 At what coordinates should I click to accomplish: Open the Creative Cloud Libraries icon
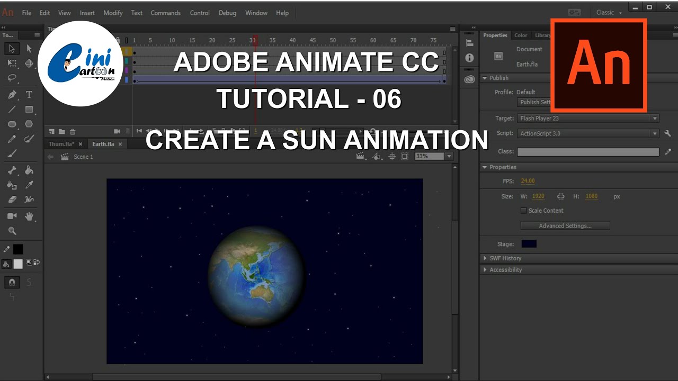469,79
